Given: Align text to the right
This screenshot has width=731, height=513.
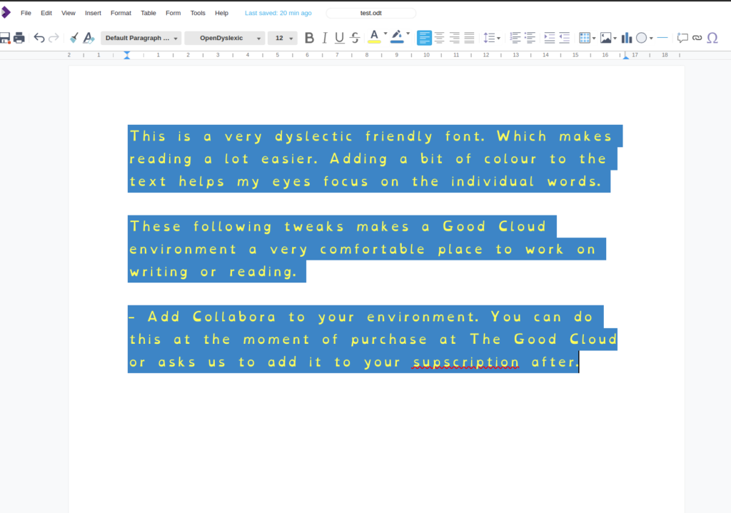Looking at the screenshot, I should (454, 38).
